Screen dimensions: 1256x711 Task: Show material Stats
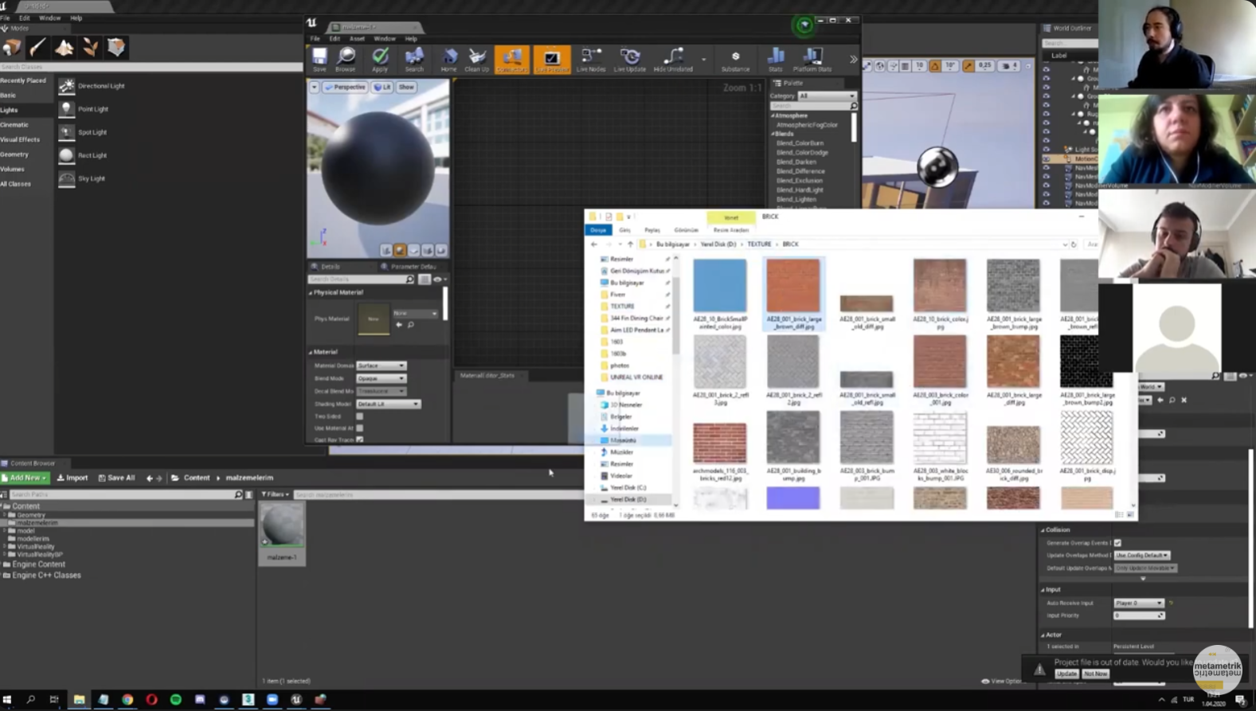click(x=775, y=60)
